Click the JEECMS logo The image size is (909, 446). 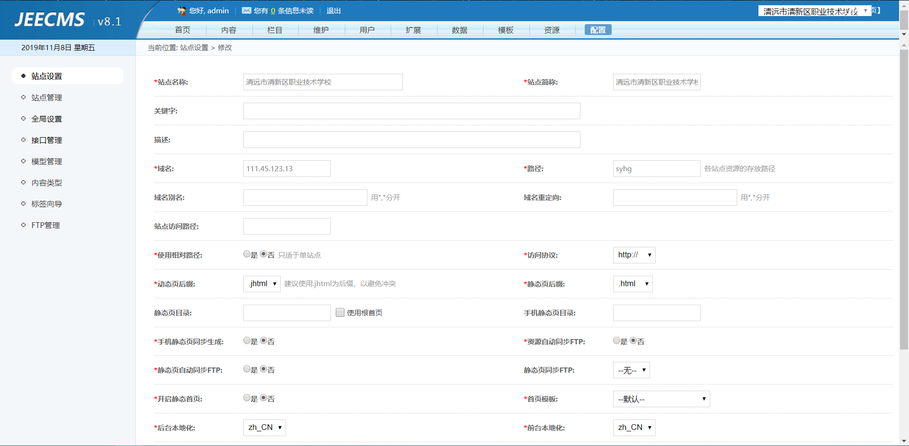50,20
